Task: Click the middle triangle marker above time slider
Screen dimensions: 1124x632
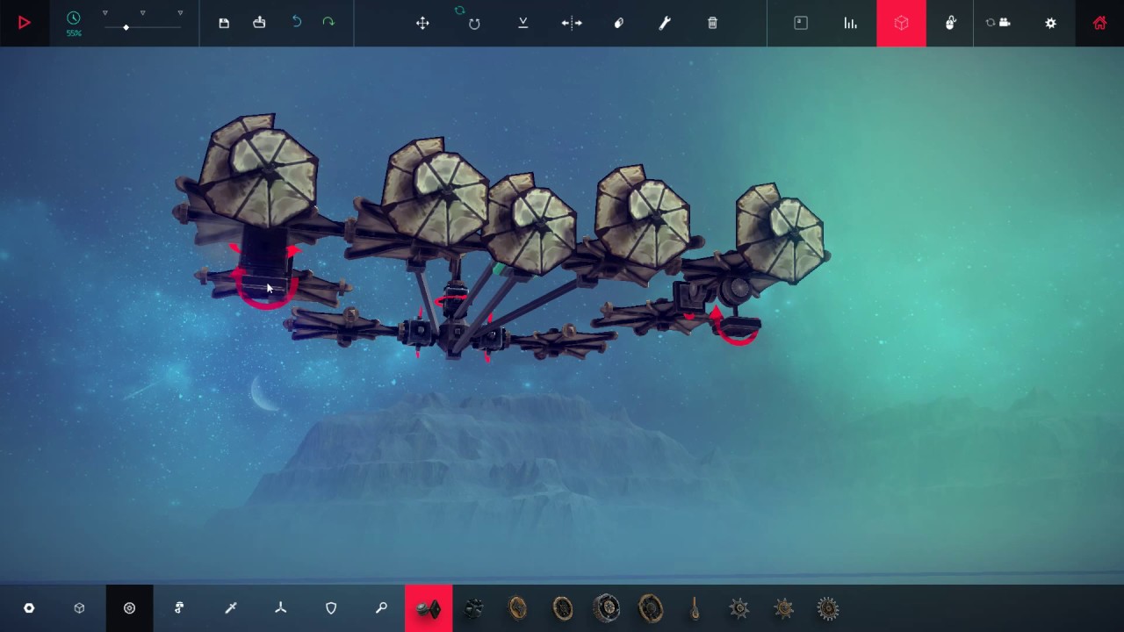Action: (142, 13)
